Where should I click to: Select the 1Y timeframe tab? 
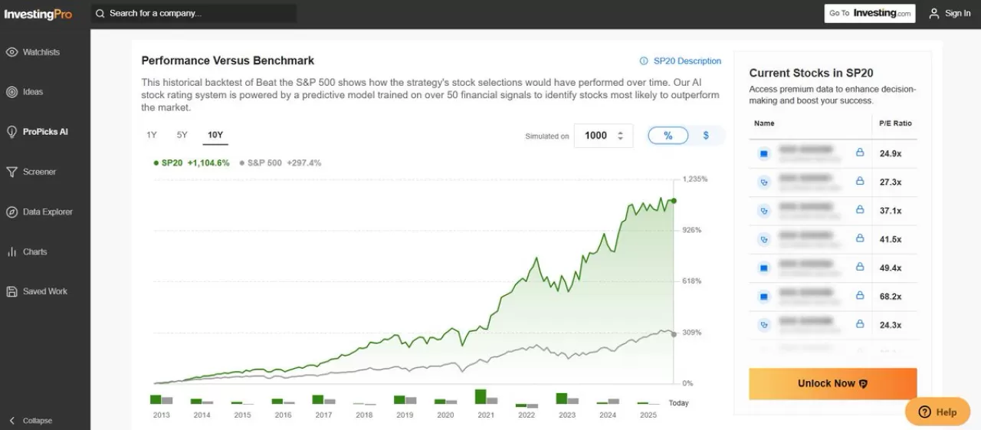coord(152,135)
